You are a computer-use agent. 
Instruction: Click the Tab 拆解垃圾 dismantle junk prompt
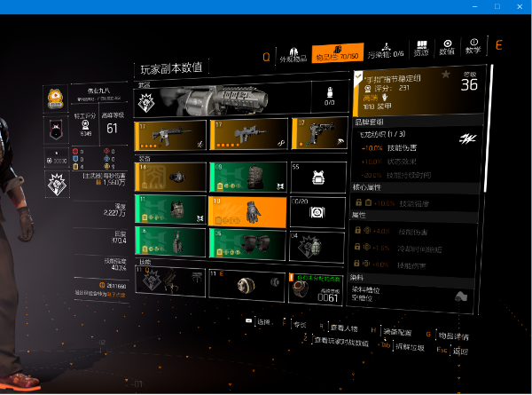click(403, 346)
